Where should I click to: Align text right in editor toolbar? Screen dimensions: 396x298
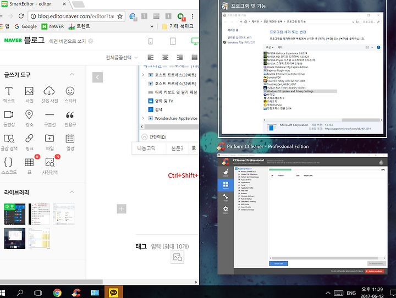click(180, 57)
